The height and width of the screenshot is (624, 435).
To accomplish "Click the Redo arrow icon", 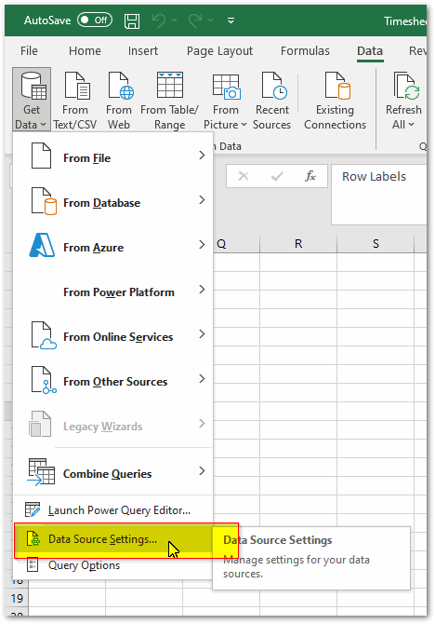I will pos(195,20).
